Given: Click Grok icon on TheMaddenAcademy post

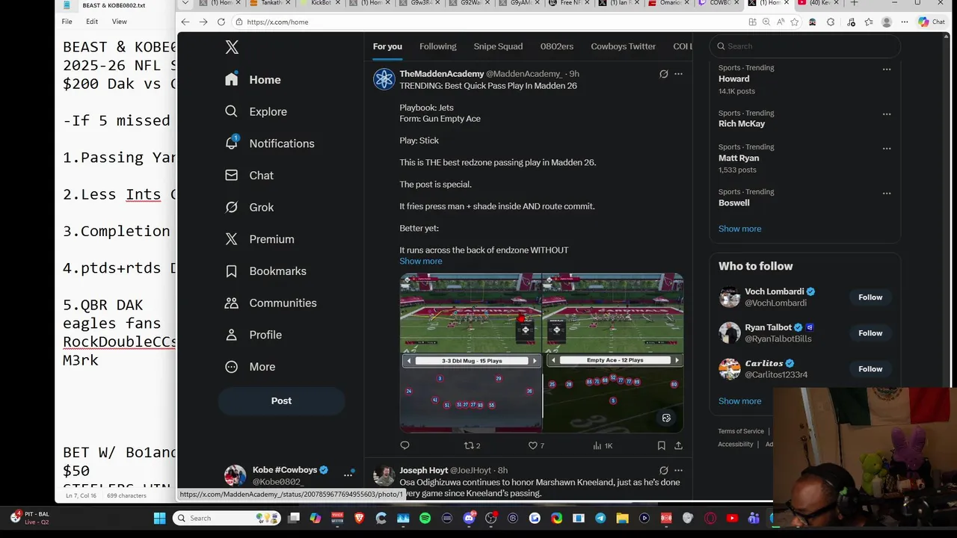Looking at the screenshot, I should point(663,74).
